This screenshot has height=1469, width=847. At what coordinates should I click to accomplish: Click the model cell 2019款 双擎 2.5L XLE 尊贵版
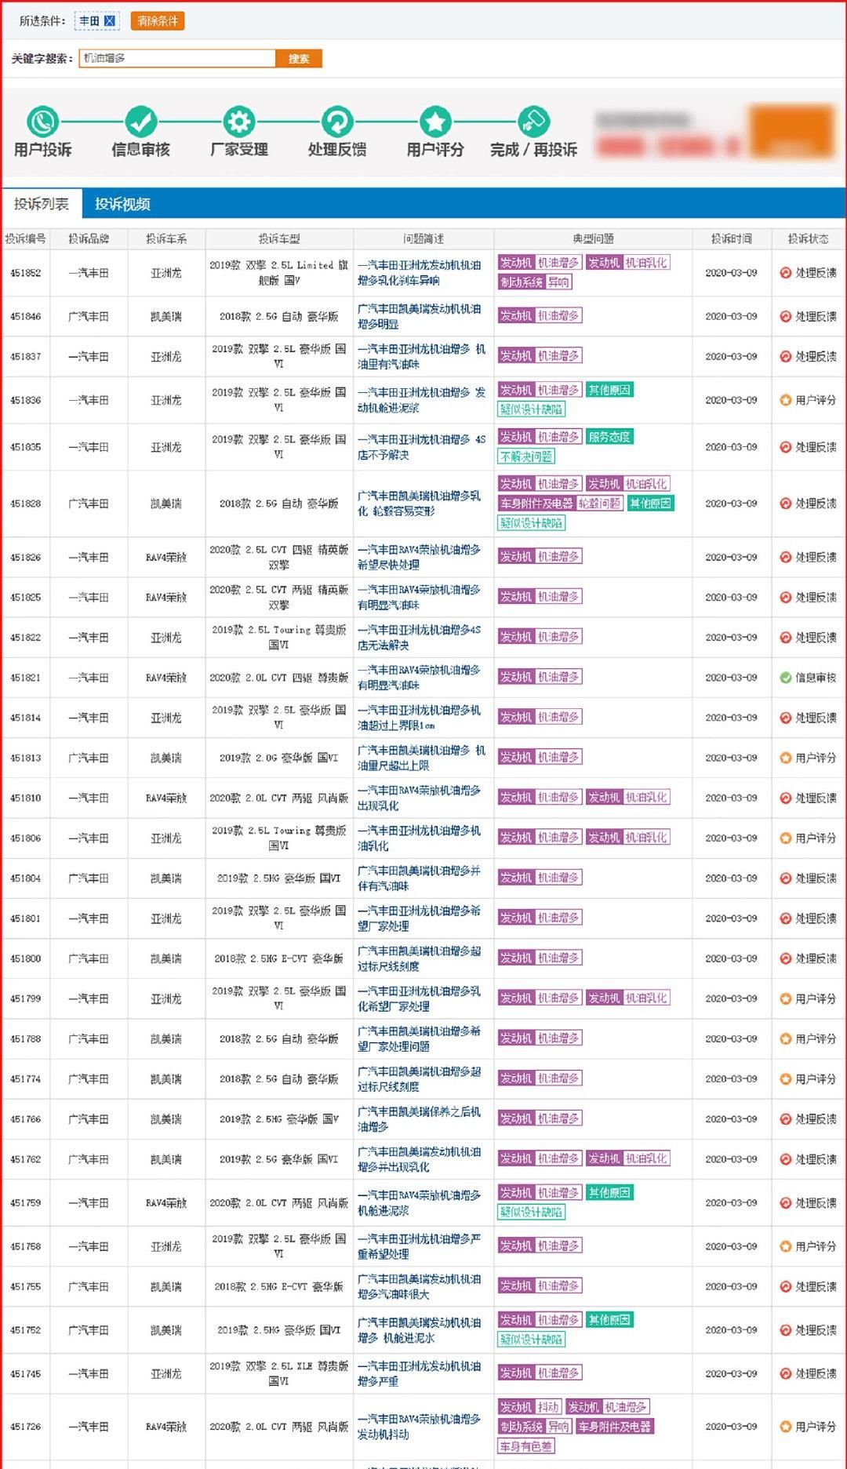[x=279, y=1373]
